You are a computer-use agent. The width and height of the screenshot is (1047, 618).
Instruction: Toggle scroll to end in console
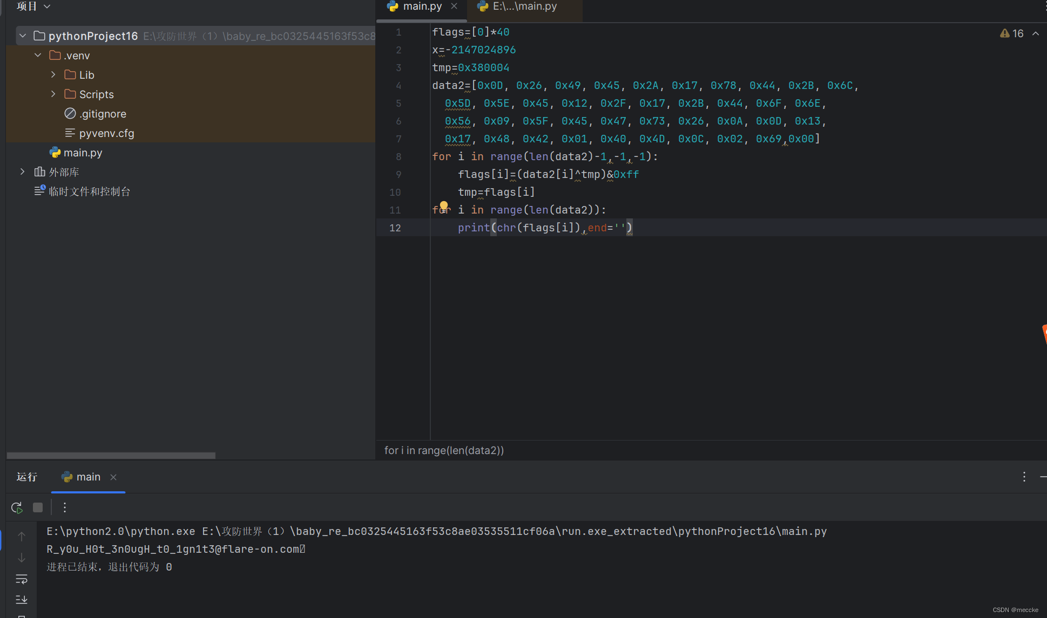22,600
